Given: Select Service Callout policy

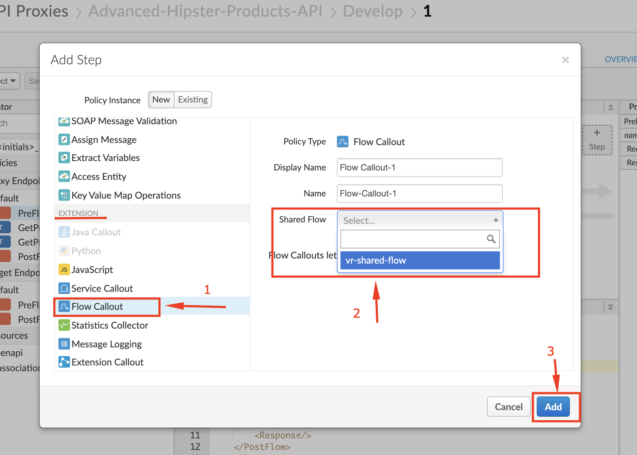Looking at the screenshot, I should (x=102, y=289).
